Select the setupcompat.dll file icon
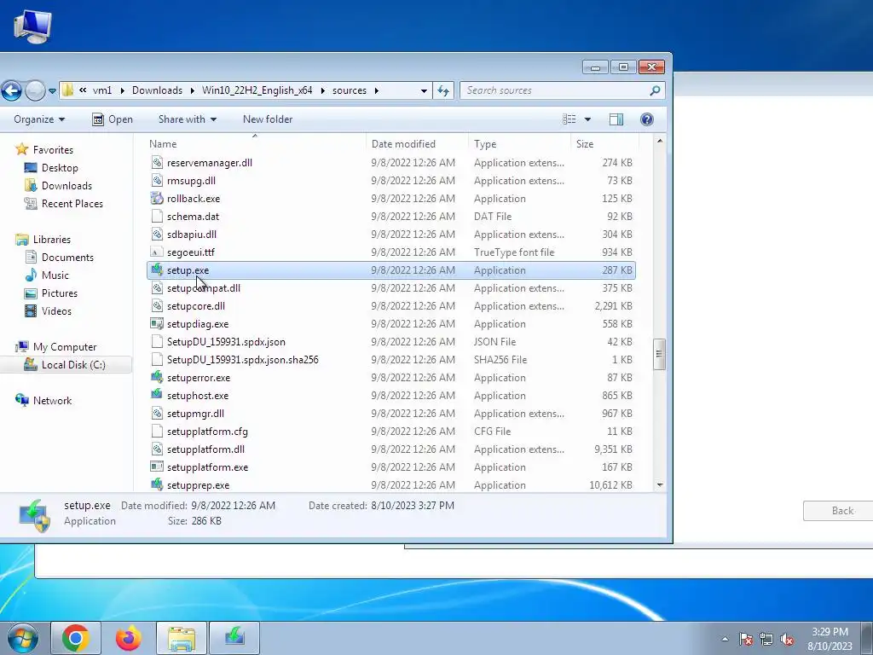Viewport: 873px width, 655px height. [x=157, y=288]
